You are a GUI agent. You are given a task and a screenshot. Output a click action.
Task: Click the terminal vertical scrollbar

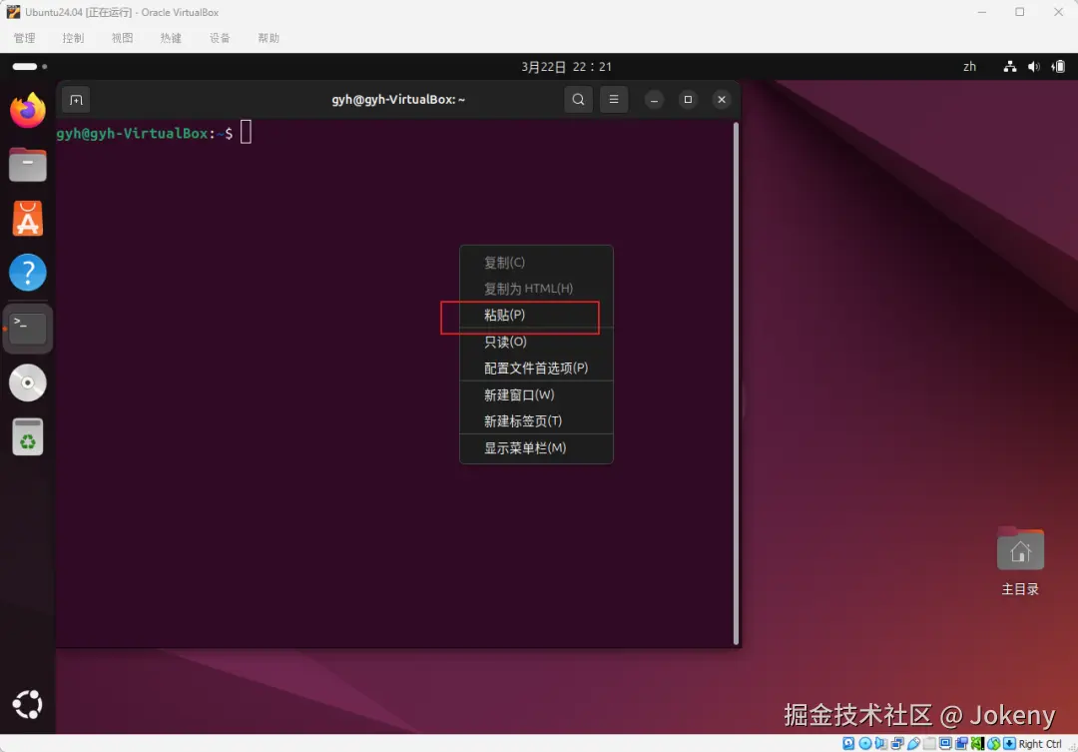pos(737,383)
